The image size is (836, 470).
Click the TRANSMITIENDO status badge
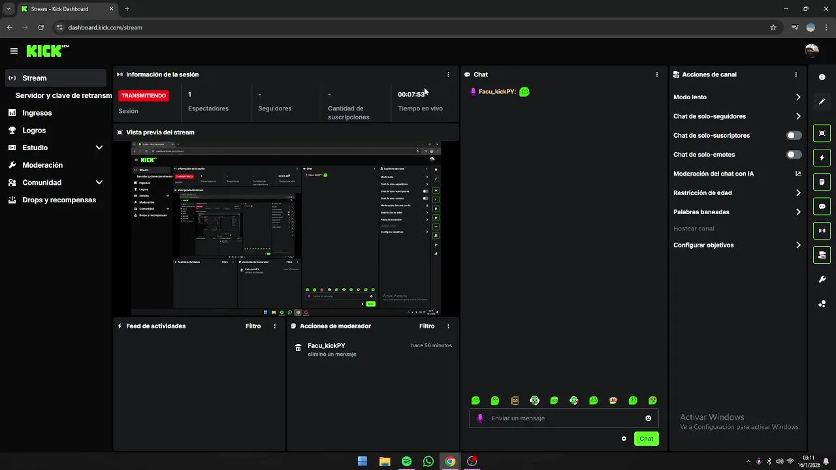pyautogui.click(x=144, y=95)
